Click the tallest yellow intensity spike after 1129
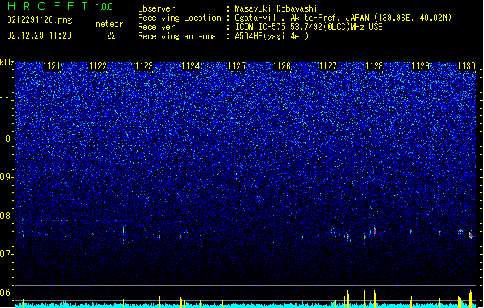 pyautogui.click(x=439, y=293)
